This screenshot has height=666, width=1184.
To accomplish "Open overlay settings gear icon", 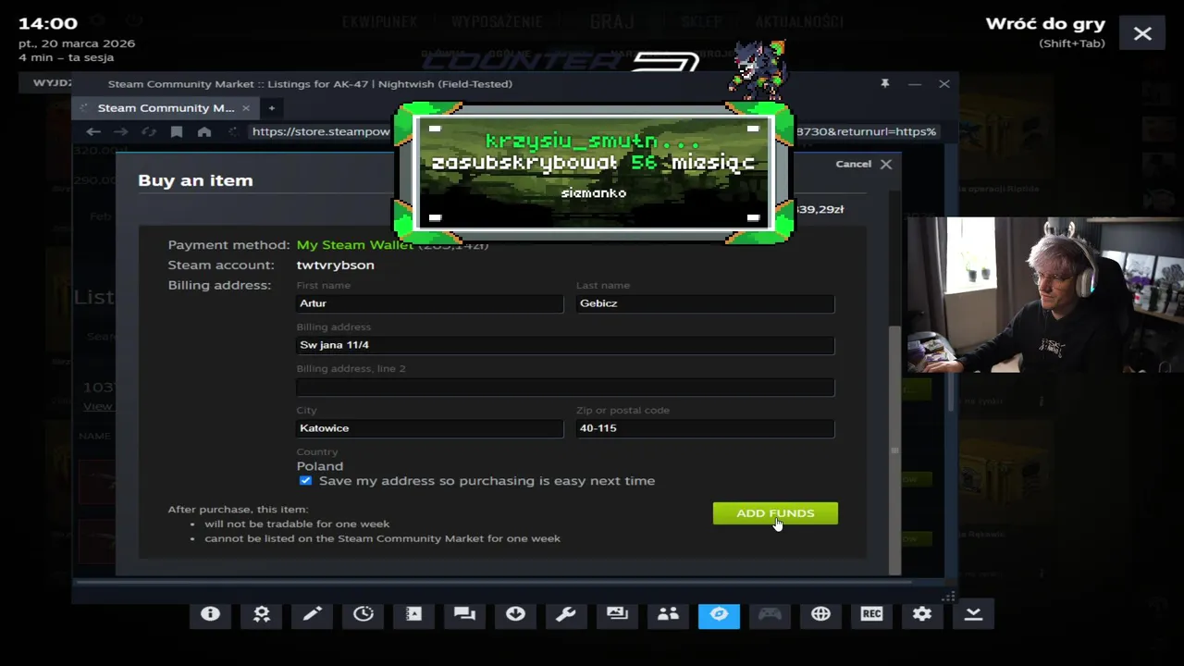I will tap(923, 614).
